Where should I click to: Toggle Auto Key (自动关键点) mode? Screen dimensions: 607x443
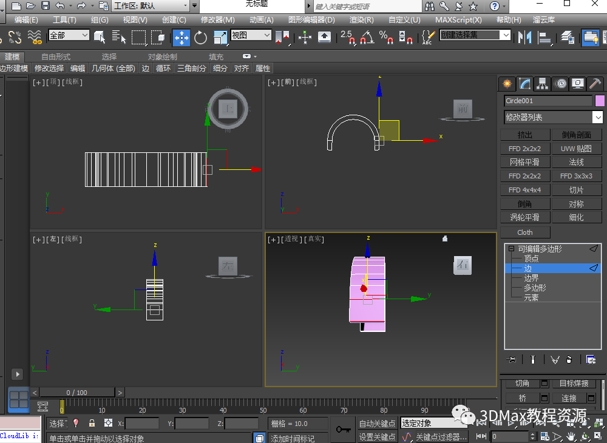click(377, 423)
